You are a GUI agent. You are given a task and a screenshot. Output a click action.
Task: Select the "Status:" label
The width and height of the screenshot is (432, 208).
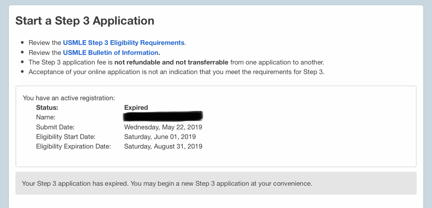tap(47, 107)
